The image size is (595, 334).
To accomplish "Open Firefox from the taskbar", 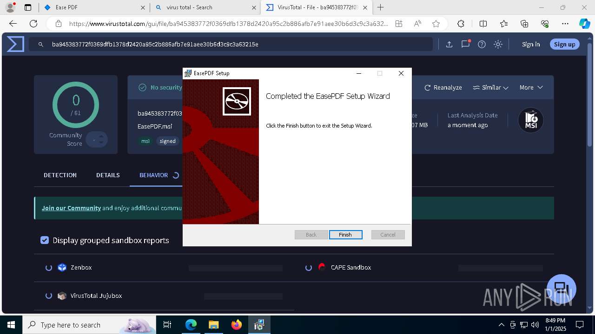I will point(237,325).
